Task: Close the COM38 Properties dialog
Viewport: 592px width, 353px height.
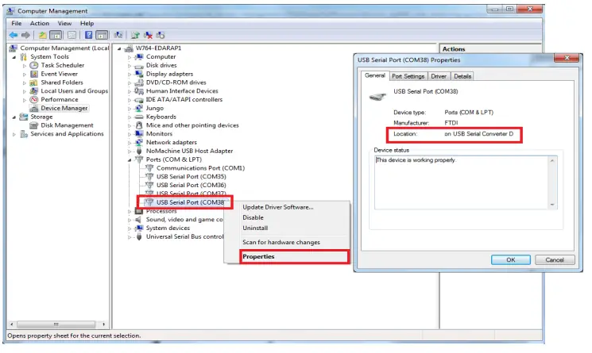Action: pyautogui.click(x=567, y=58)
